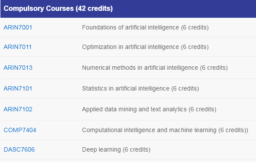Open the COMP7404 course link
The image size is (256, 162).
pos(20,130)
